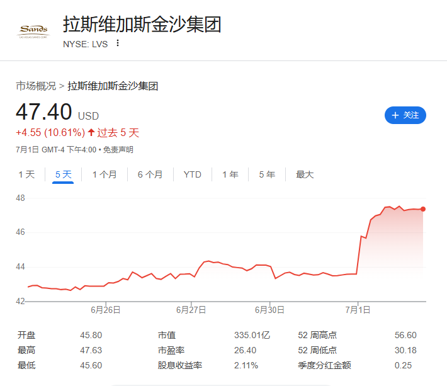Click the 7月1日 axis date label
The height and width of the screenshot is (386, 447).
(x=358, y=310)
